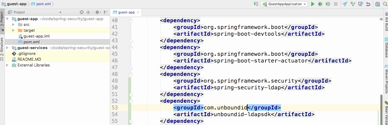This screenshot has height=125, width=388.
Task: Click the fold end marker at line 43
Action: tap(131, 41)
